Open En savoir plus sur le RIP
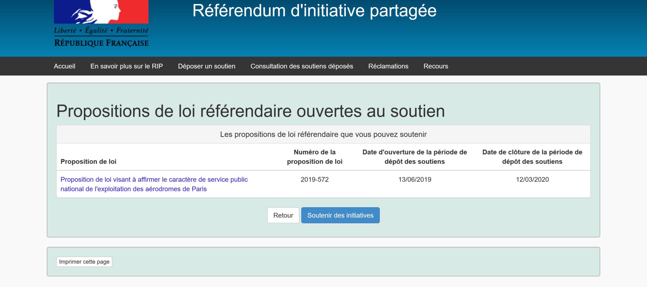This screenshot has width=647, height=287. [126, 66]
